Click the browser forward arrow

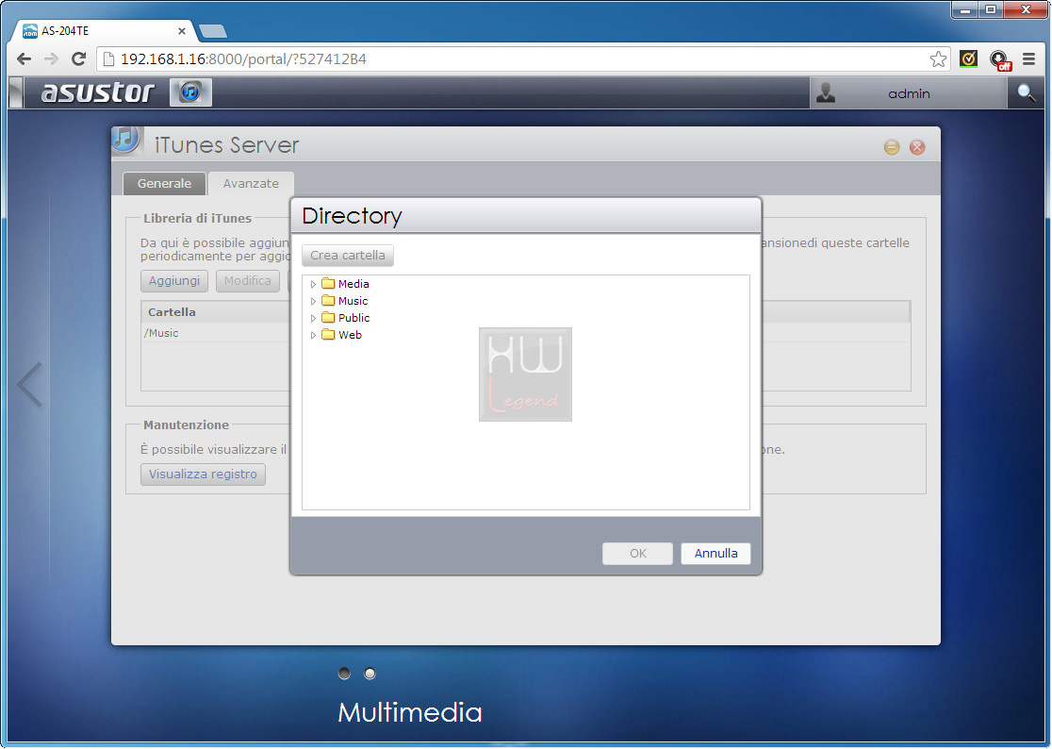click(x=51, y=59)
